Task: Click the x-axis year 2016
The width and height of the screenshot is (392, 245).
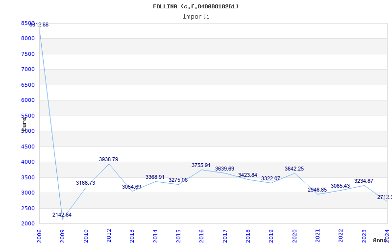Action: (202, 236)
